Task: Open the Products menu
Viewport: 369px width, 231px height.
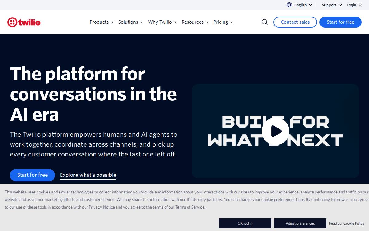Action: tap(101, 22)
